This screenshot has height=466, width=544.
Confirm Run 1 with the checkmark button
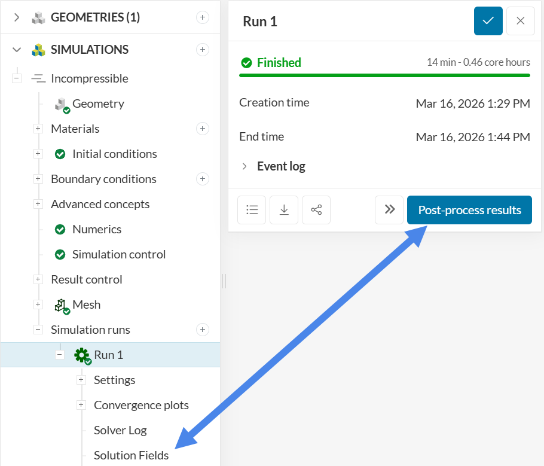click(488, 21)
